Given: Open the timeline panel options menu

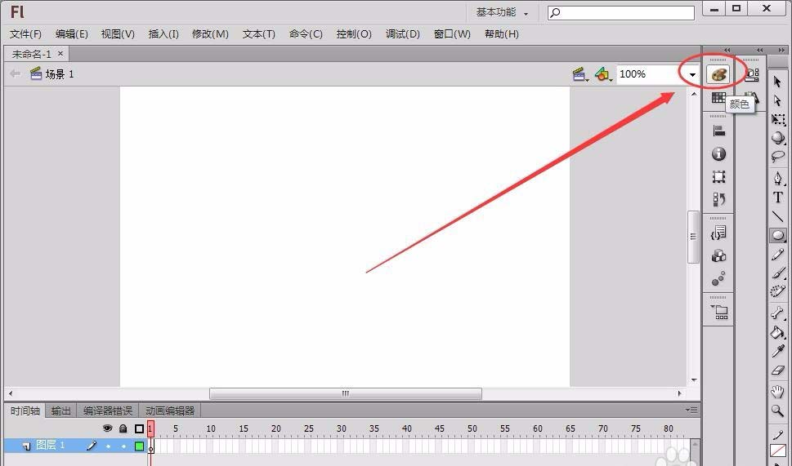Looking at the screenshot, I should 691,410.
